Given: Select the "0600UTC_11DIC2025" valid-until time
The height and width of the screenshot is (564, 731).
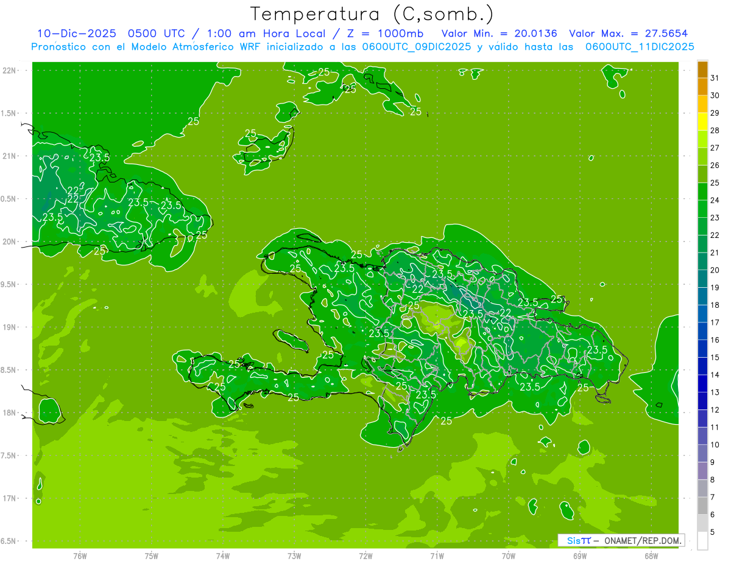Looking at the screenshot, I should pos(640,47).
